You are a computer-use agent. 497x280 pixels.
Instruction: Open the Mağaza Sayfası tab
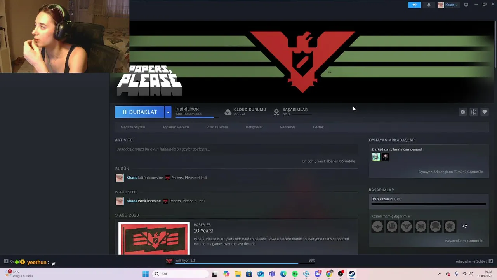(133, 127)
